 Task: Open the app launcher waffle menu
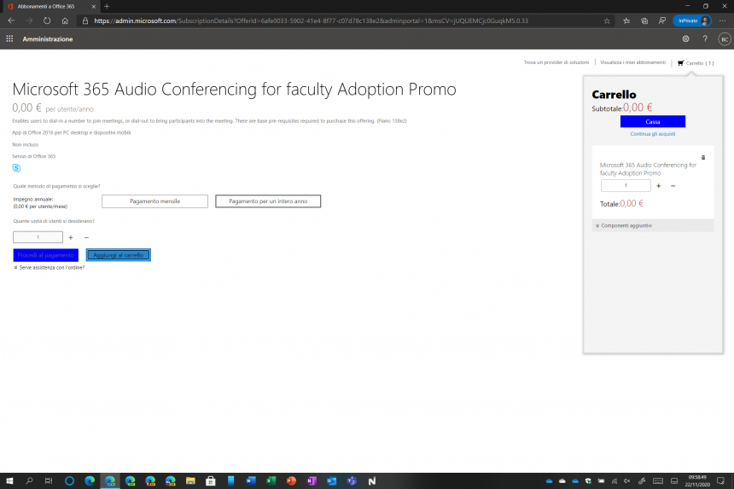(x=9, y=39)
